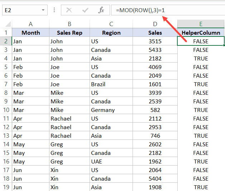This screenshot has height=191, width=225.
Task: Click the Name Box showing E2
Action: tap(21, 10)
